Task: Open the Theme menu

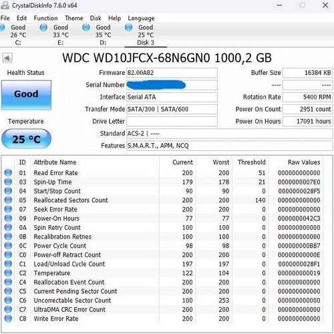Action: [x=74, y=18]
